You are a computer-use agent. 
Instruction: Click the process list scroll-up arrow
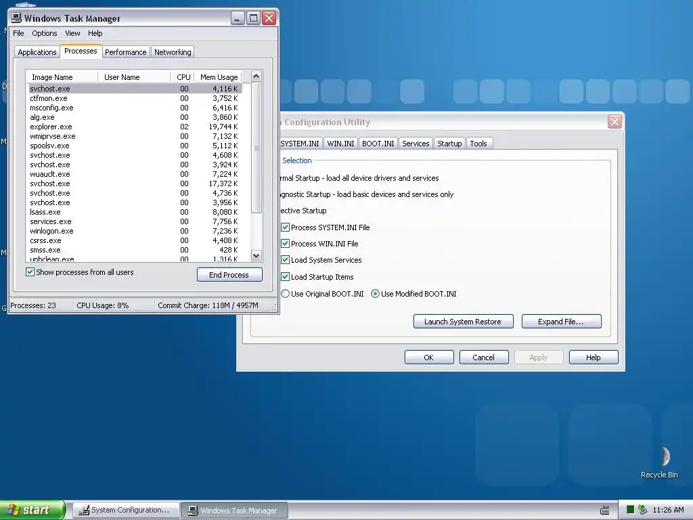[x=256, y=77]
